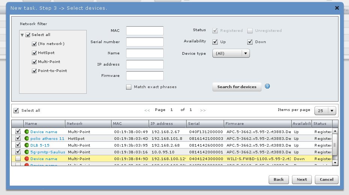349x195 pixels.
Task: Click MAC cell 00:19:3B:03:16
Action: (x=131, y=152)
